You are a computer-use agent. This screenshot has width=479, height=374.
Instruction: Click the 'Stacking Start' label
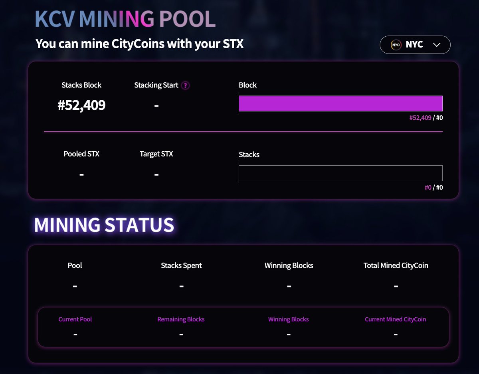(x=156, y=85)
